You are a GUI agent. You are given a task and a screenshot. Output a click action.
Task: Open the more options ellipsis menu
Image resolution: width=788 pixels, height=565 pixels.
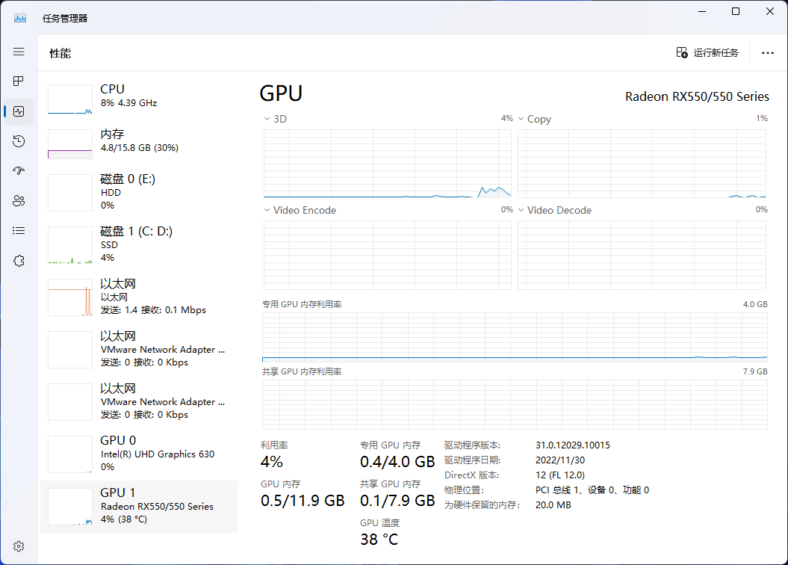(x=767, y=53)
